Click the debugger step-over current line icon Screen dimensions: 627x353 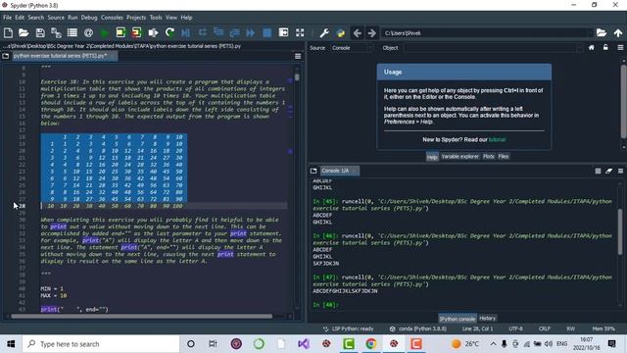coord(203,32)
